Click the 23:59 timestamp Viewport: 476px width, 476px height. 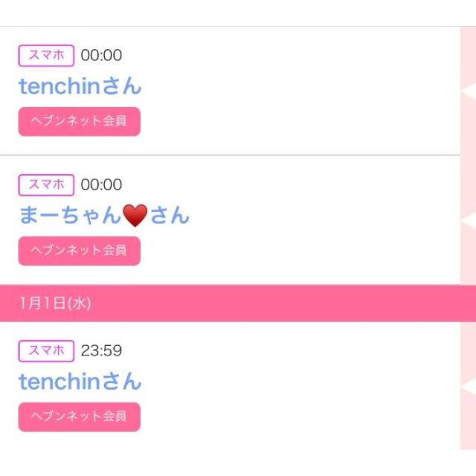[x=101, y=350]
